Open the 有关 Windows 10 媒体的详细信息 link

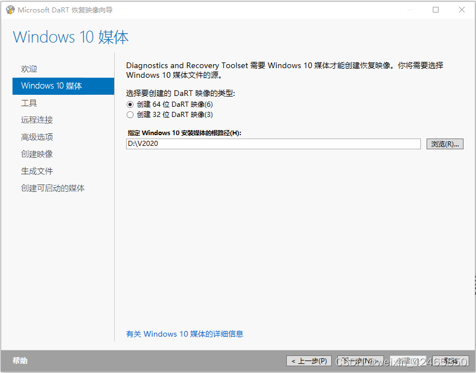186,334
